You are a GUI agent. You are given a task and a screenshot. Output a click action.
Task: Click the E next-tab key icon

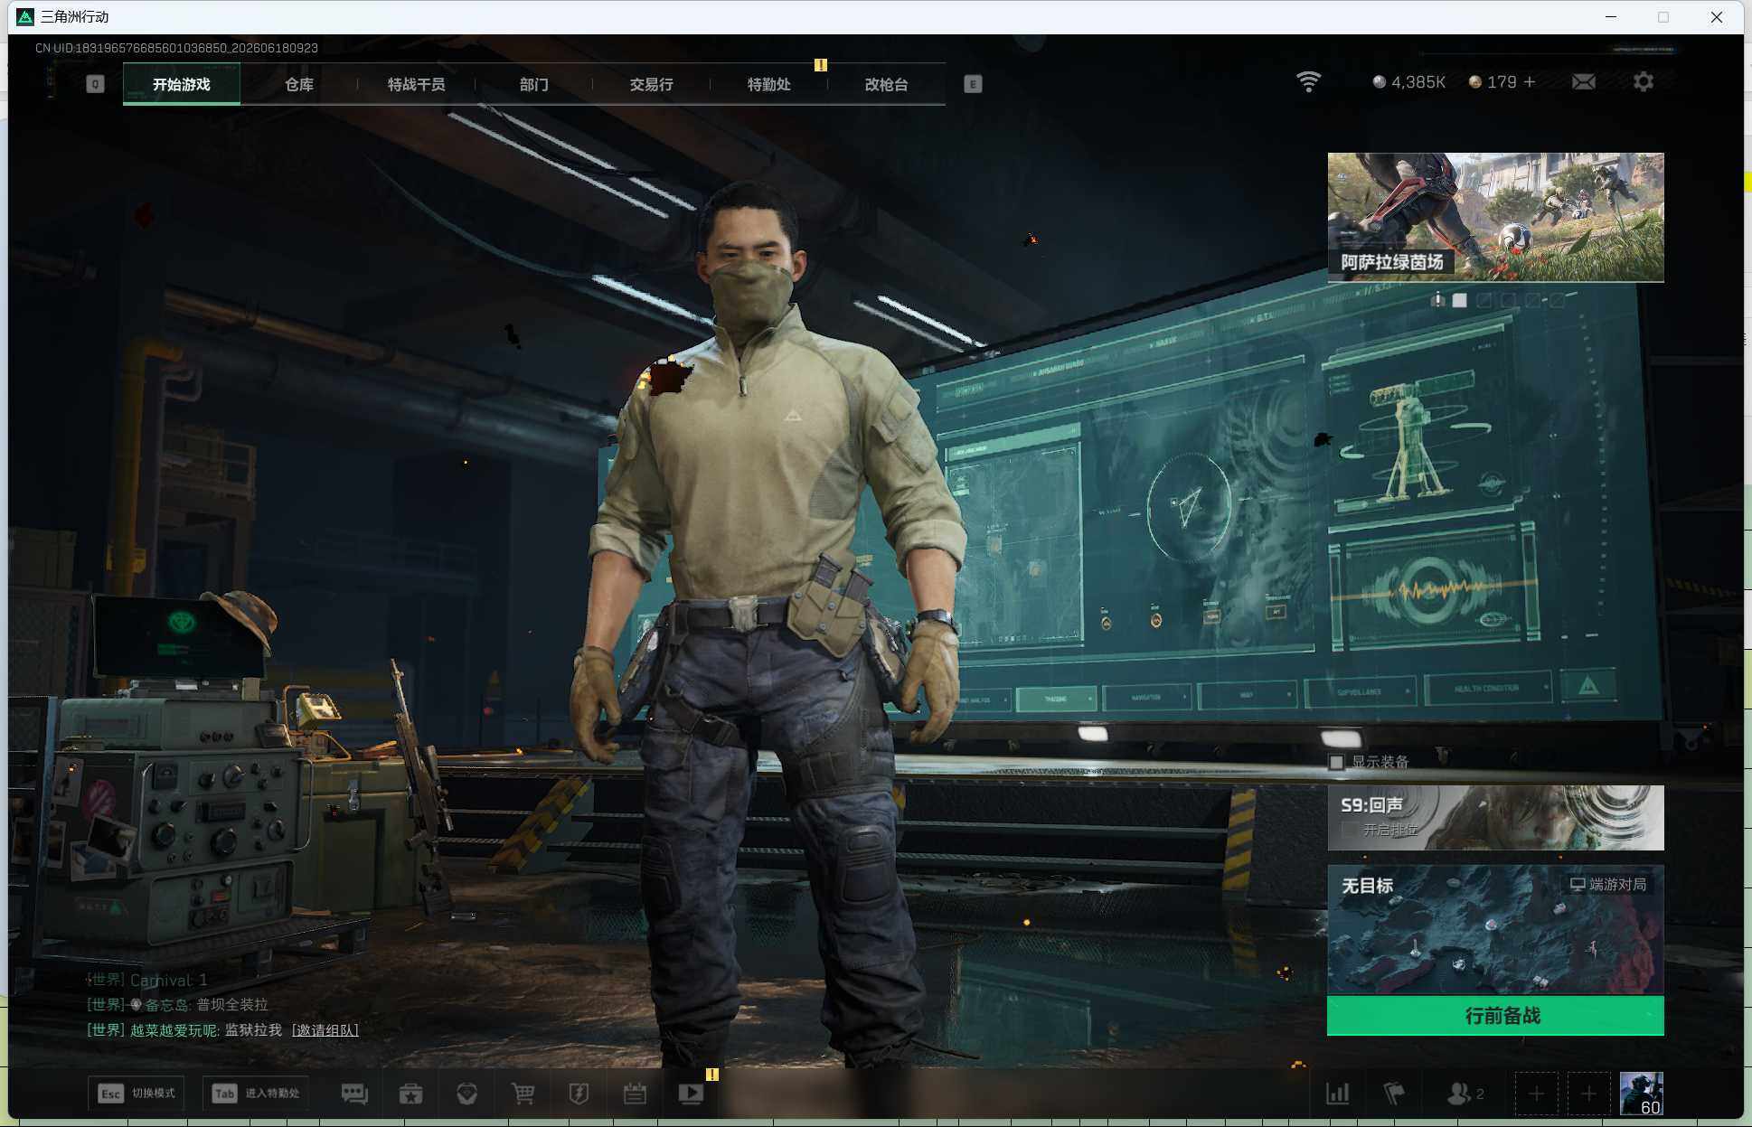pos(973,84)
